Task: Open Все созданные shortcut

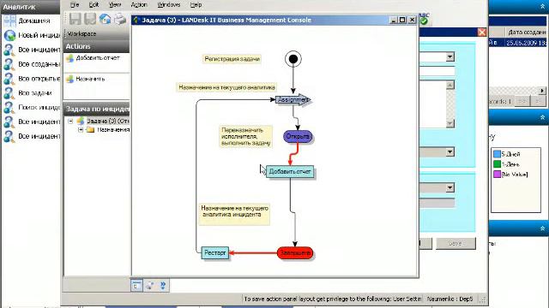Action: click(x=33, y=64)
